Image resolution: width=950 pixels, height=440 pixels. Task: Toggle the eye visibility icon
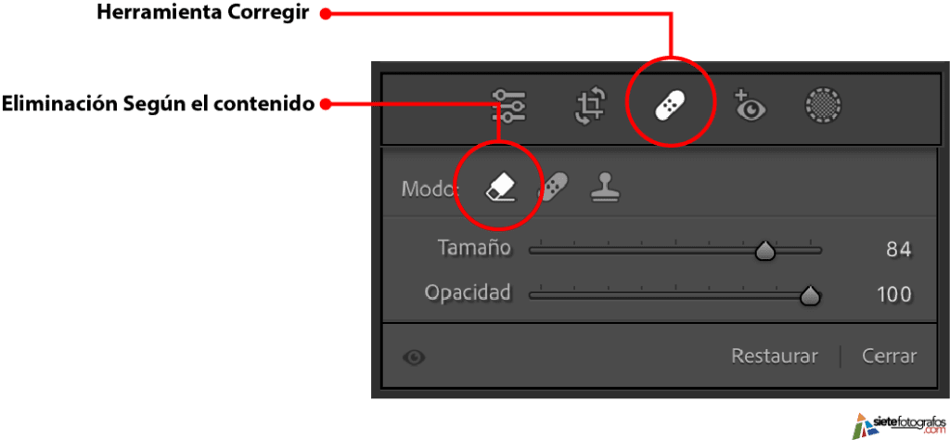415,357
